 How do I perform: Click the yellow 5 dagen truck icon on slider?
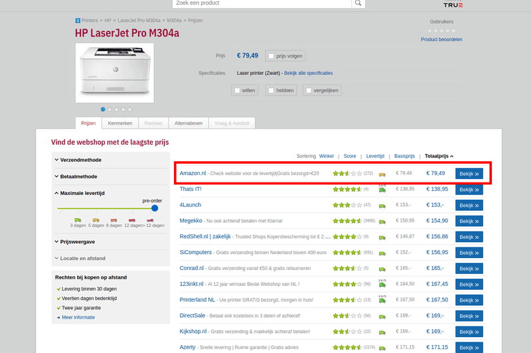[x=96, y=220]
